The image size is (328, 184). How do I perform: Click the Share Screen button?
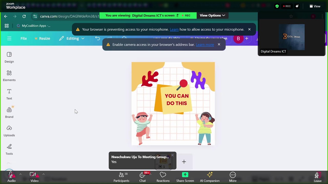coord(185,177)
